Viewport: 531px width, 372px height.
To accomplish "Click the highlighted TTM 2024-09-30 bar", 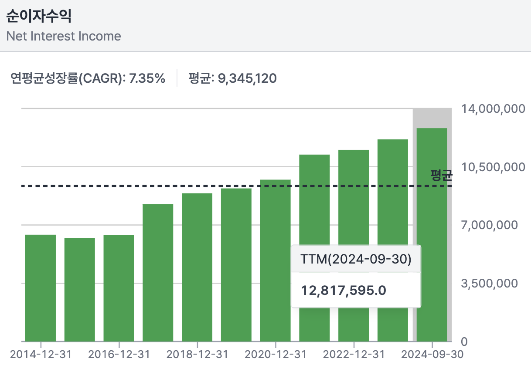I will (x=432, y=234).
